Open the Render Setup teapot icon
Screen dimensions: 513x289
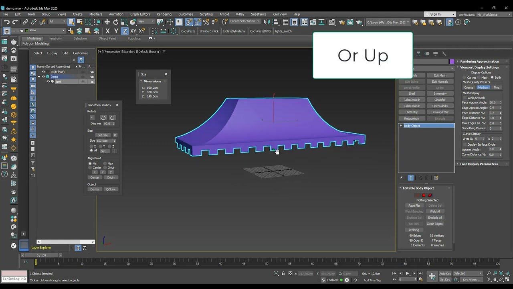point(341,22)
